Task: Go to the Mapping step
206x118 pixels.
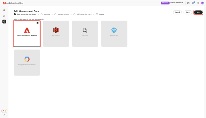Action: point(45,14)
